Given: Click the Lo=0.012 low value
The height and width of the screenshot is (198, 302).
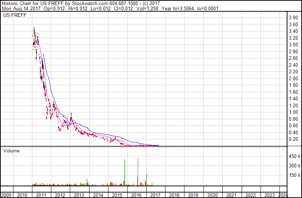Looking at the screenshot, I should tap(100, 9).
